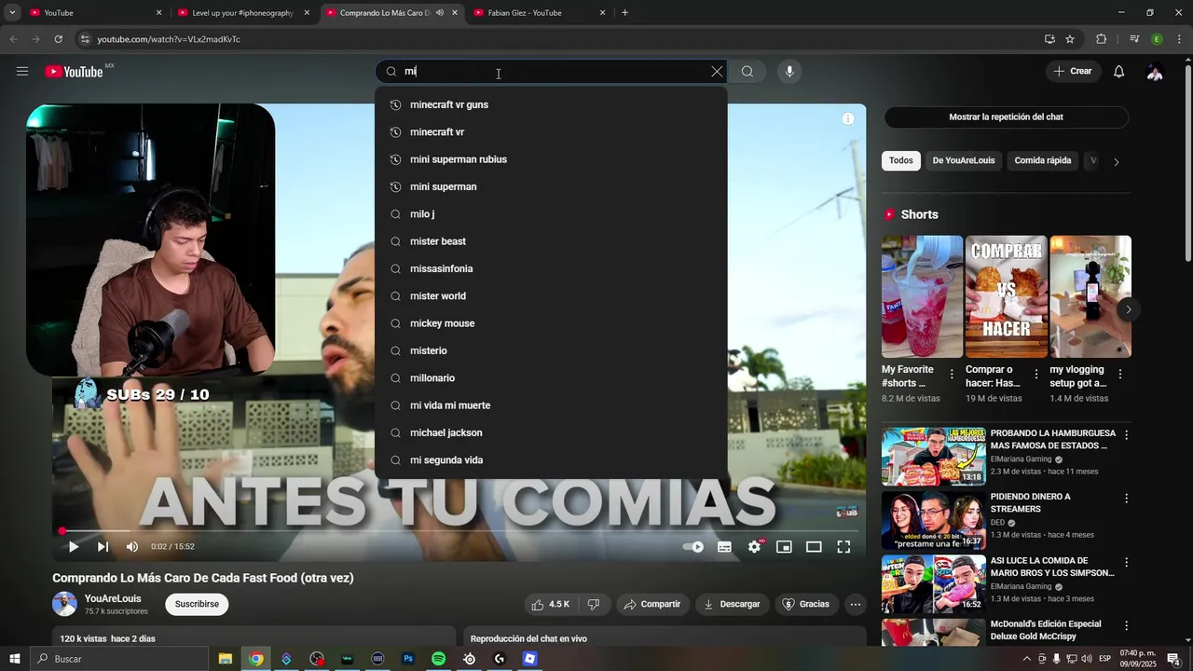1193x671 pixels.
Task: Choose suggestion 'milo j'
Action: coord(551,214)
